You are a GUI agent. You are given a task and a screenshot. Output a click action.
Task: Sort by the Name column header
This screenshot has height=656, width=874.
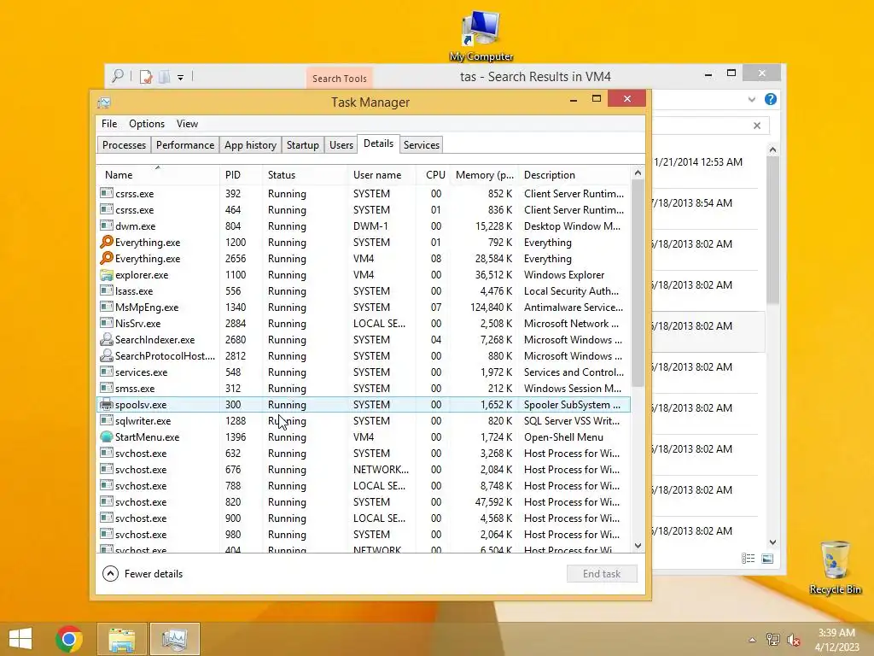coord(158,174)
